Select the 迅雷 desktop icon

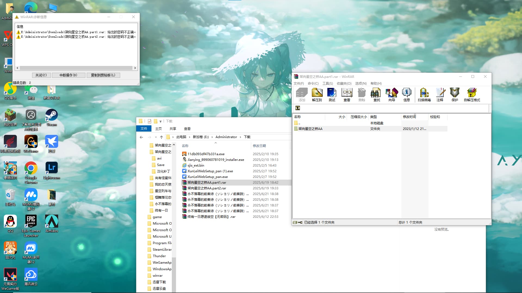(x=51, y=144)
